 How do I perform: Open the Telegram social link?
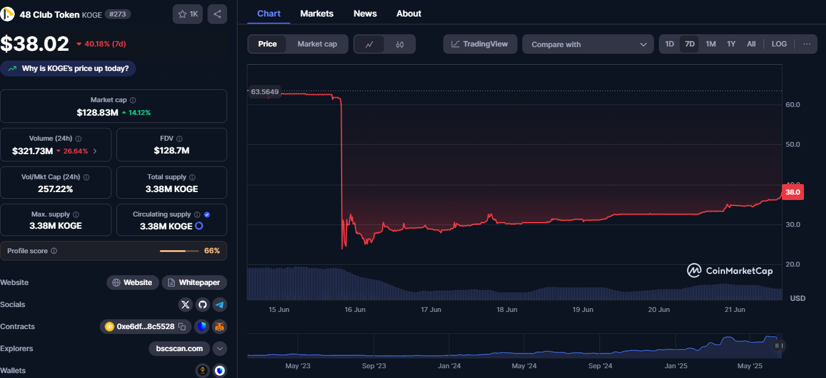tap(220, 305)
